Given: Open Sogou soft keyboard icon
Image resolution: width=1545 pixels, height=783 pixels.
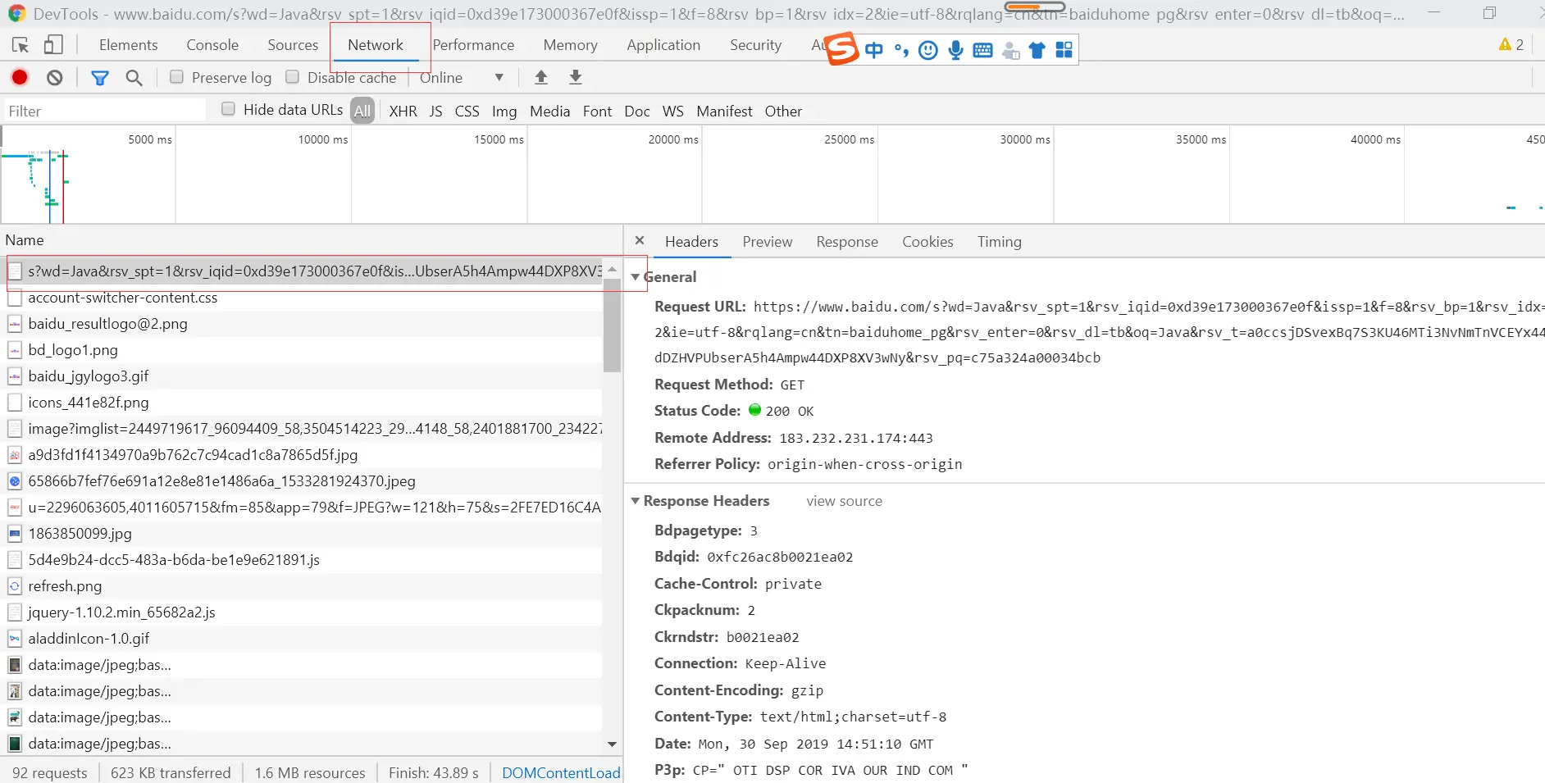Looking at the screenshot, I should pyautogui.click(x=982, y=51).
